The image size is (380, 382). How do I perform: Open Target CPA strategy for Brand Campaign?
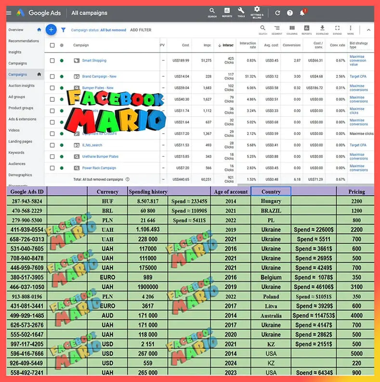point(358,77)
